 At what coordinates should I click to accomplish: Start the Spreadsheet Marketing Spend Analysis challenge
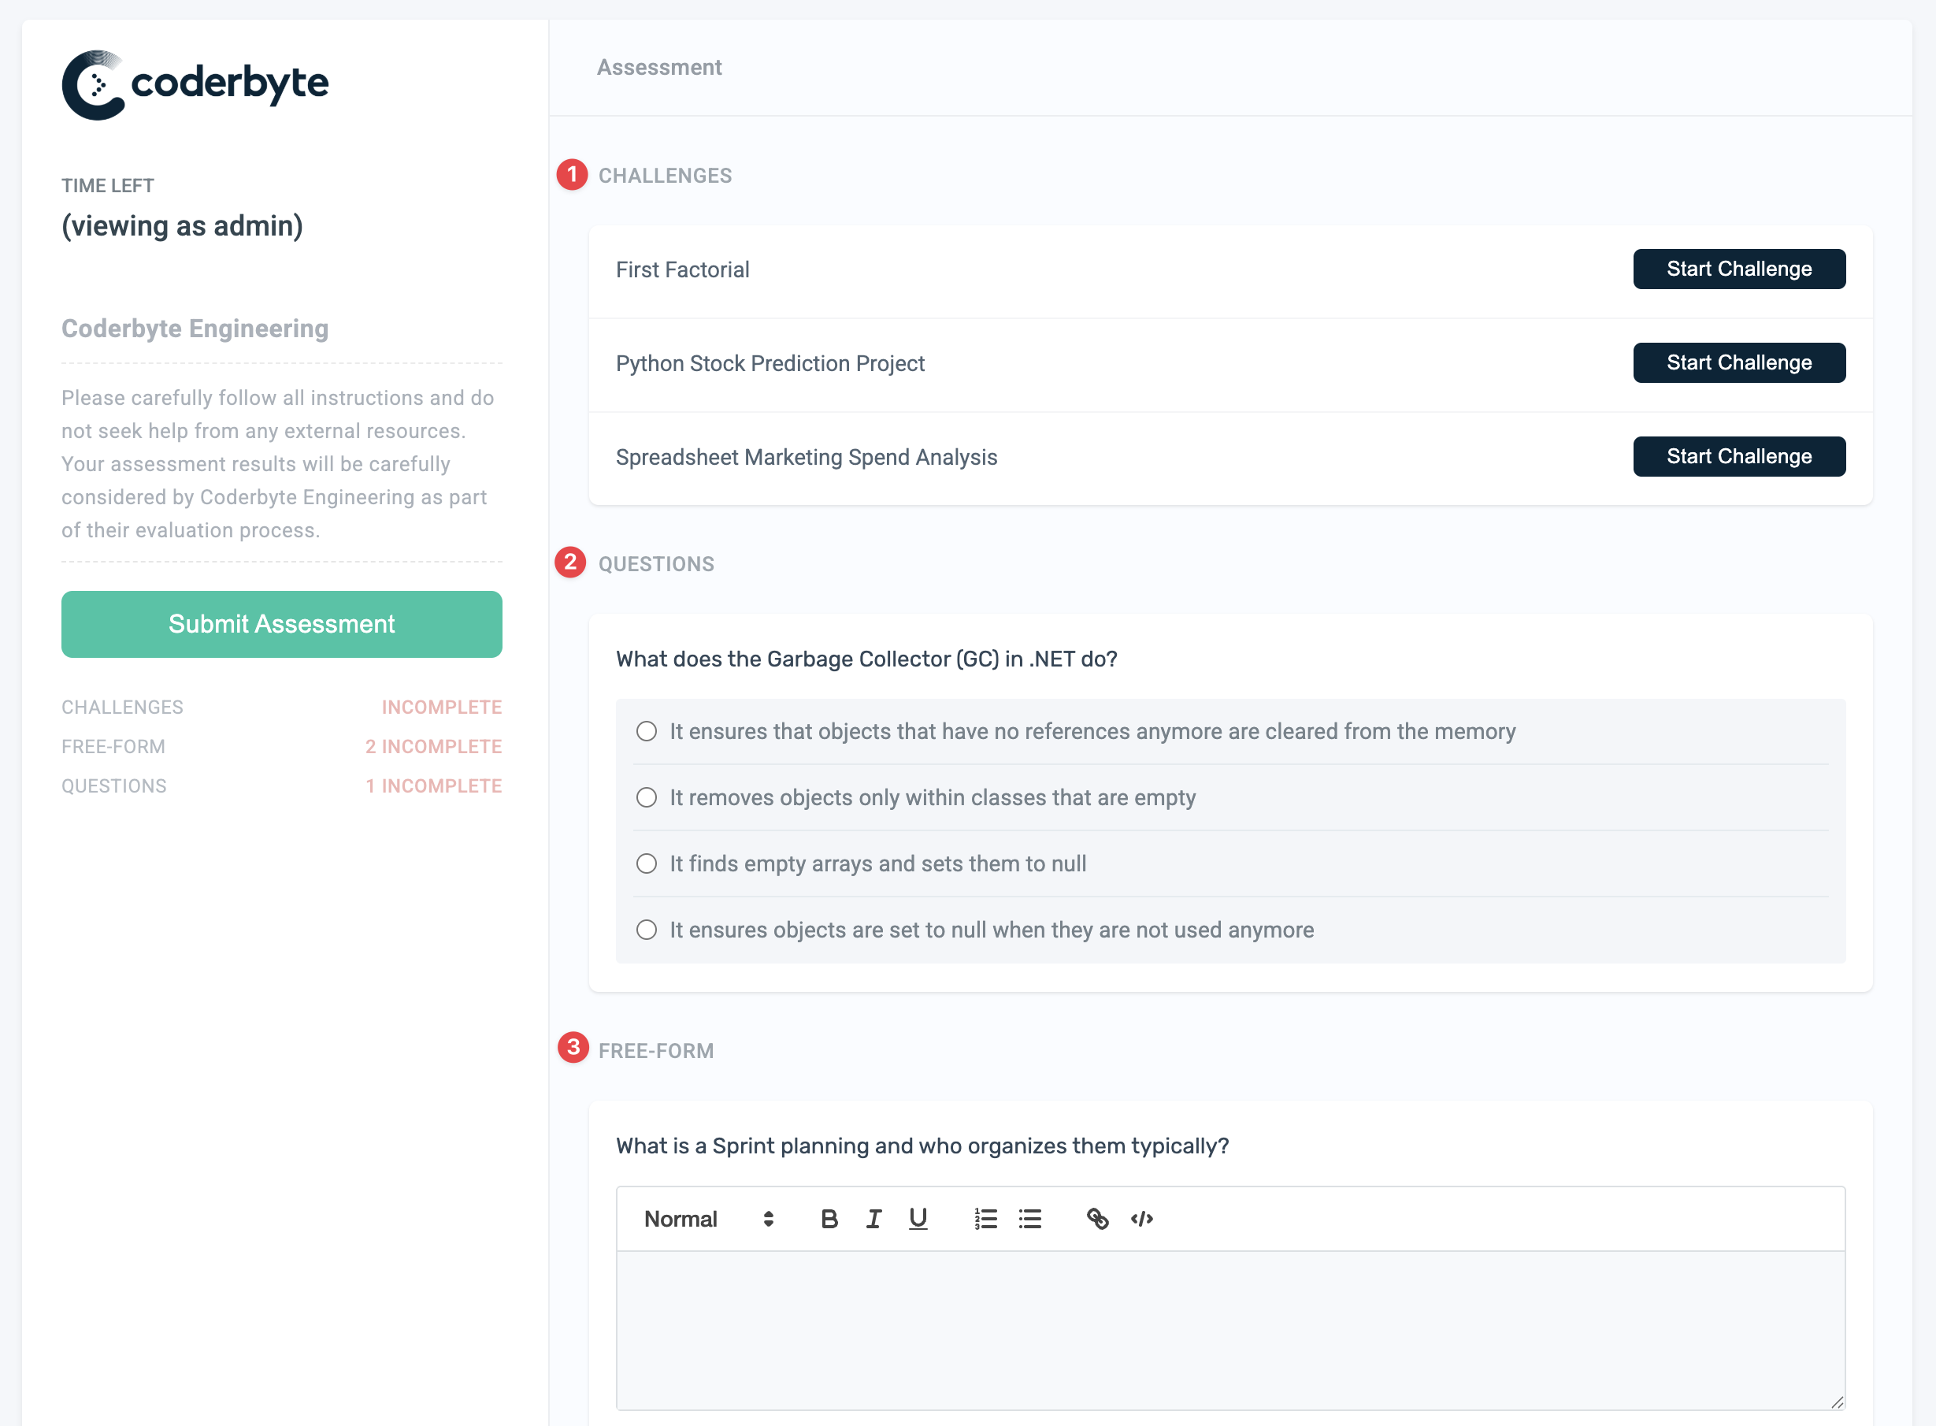tap(1738, 457)
